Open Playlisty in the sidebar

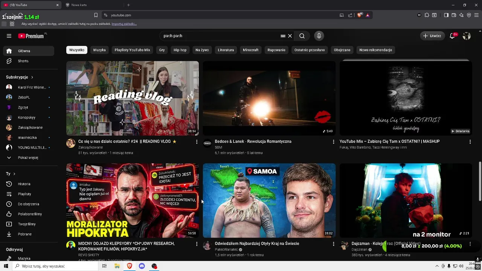point(29,194)
